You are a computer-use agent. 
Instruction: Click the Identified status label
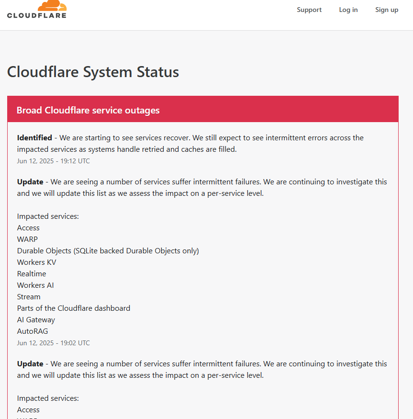34,137
